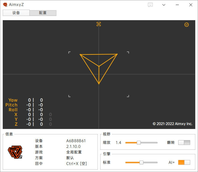198x172 pixels.
Task: Collapse the window with the title bar chevron
Action: [164, 5]
